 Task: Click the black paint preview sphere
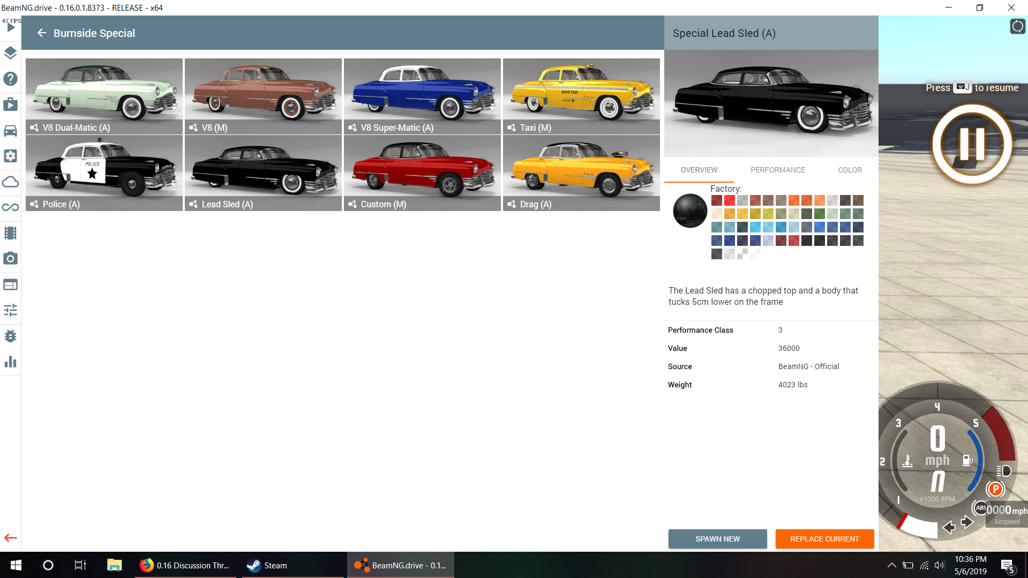tap(690, 211)
